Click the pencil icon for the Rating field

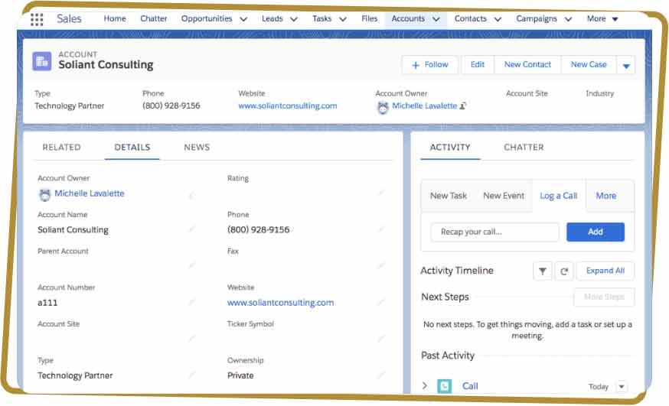(380, 193)
